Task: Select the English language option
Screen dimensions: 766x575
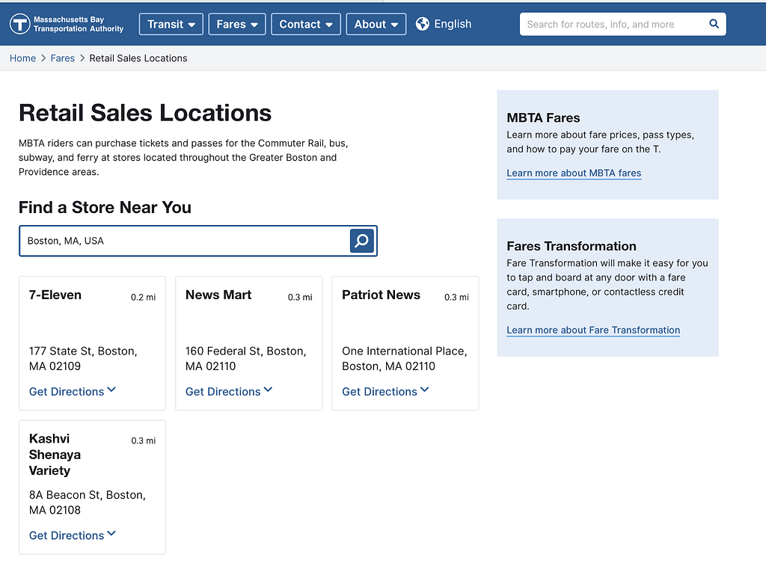Action: (x=453, y=24)
